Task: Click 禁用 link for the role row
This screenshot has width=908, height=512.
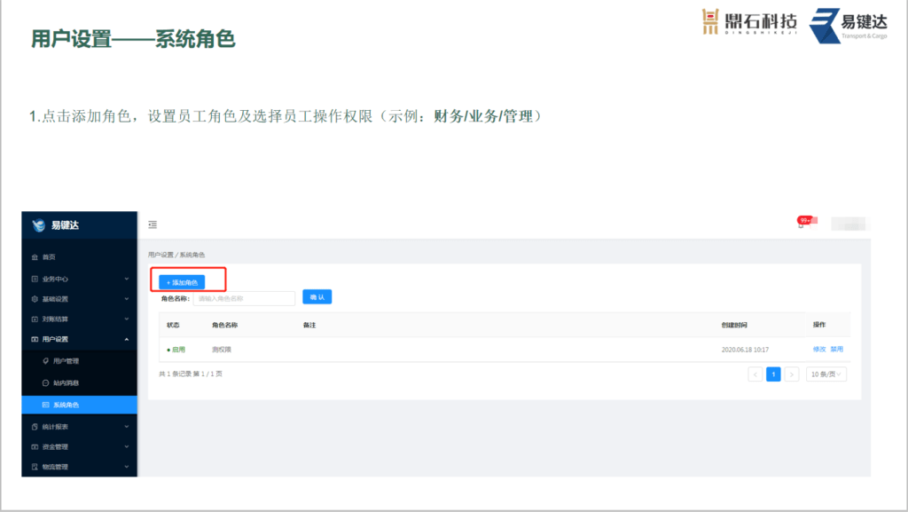Action: click(x=837, y=350)
